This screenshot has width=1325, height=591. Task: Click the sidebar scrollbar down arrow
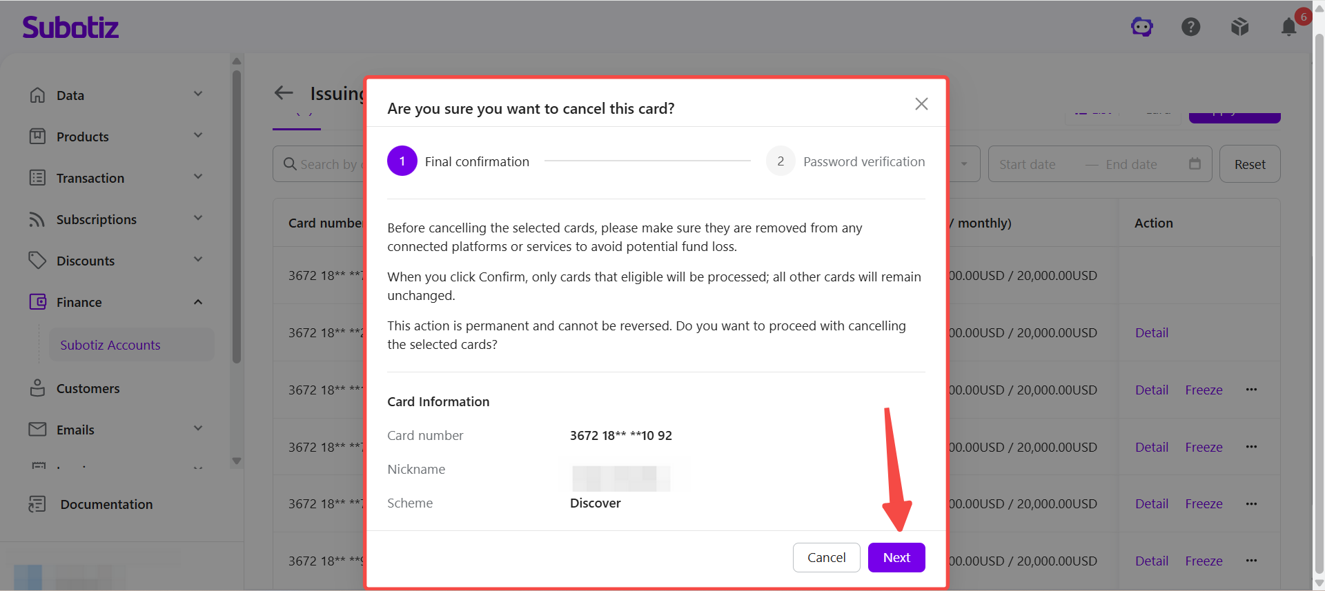click(x=237, y=461)
